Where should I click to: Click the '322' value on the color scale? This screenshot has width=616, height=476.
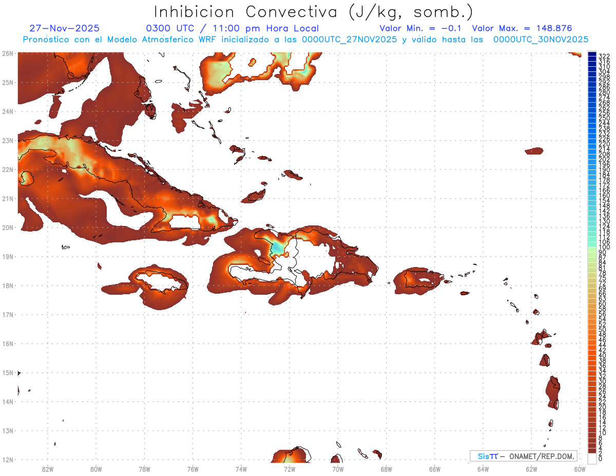(x=604, y=56)
